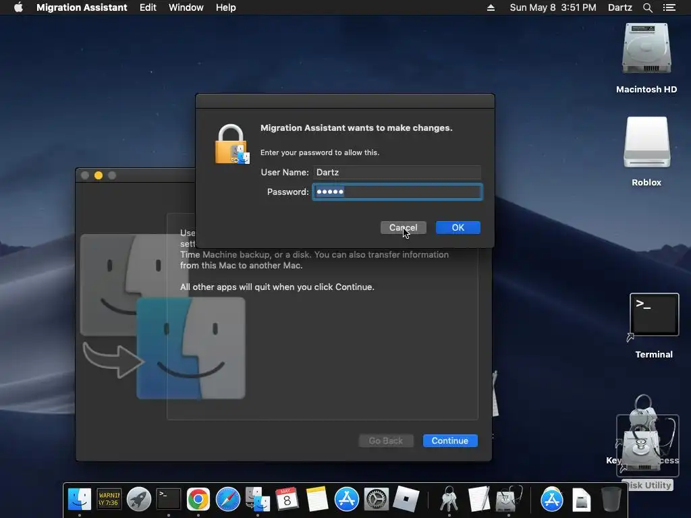The width and height of the screenshot is (691, 518).
Task: Click Go Back in Migration Assistant window
Action: (385, 441)
